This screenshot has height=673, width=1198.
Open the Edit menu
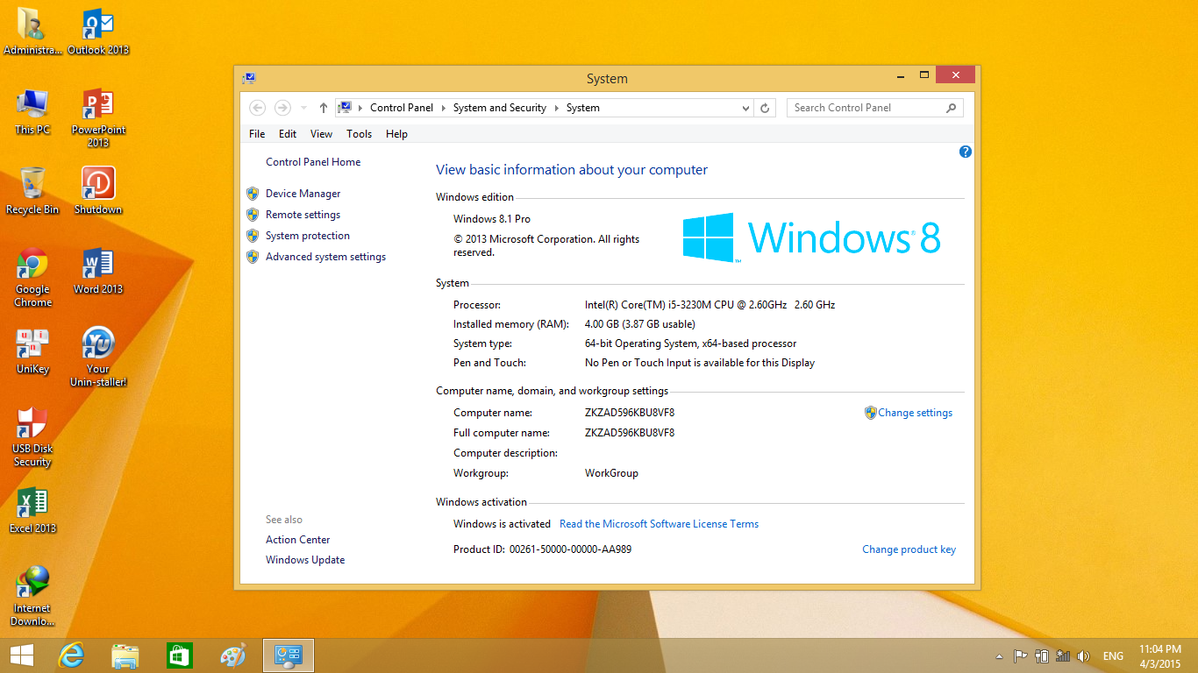[288, 134]
